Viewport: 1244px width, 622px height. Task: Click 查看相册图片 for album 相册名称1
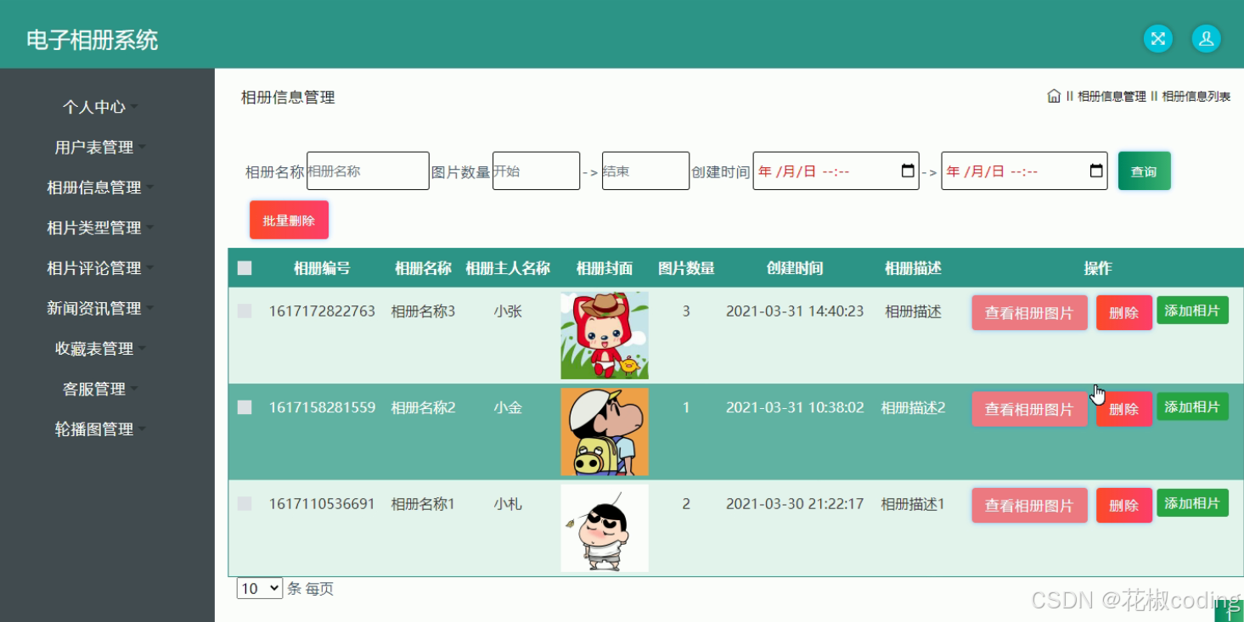coord(1029,505)
